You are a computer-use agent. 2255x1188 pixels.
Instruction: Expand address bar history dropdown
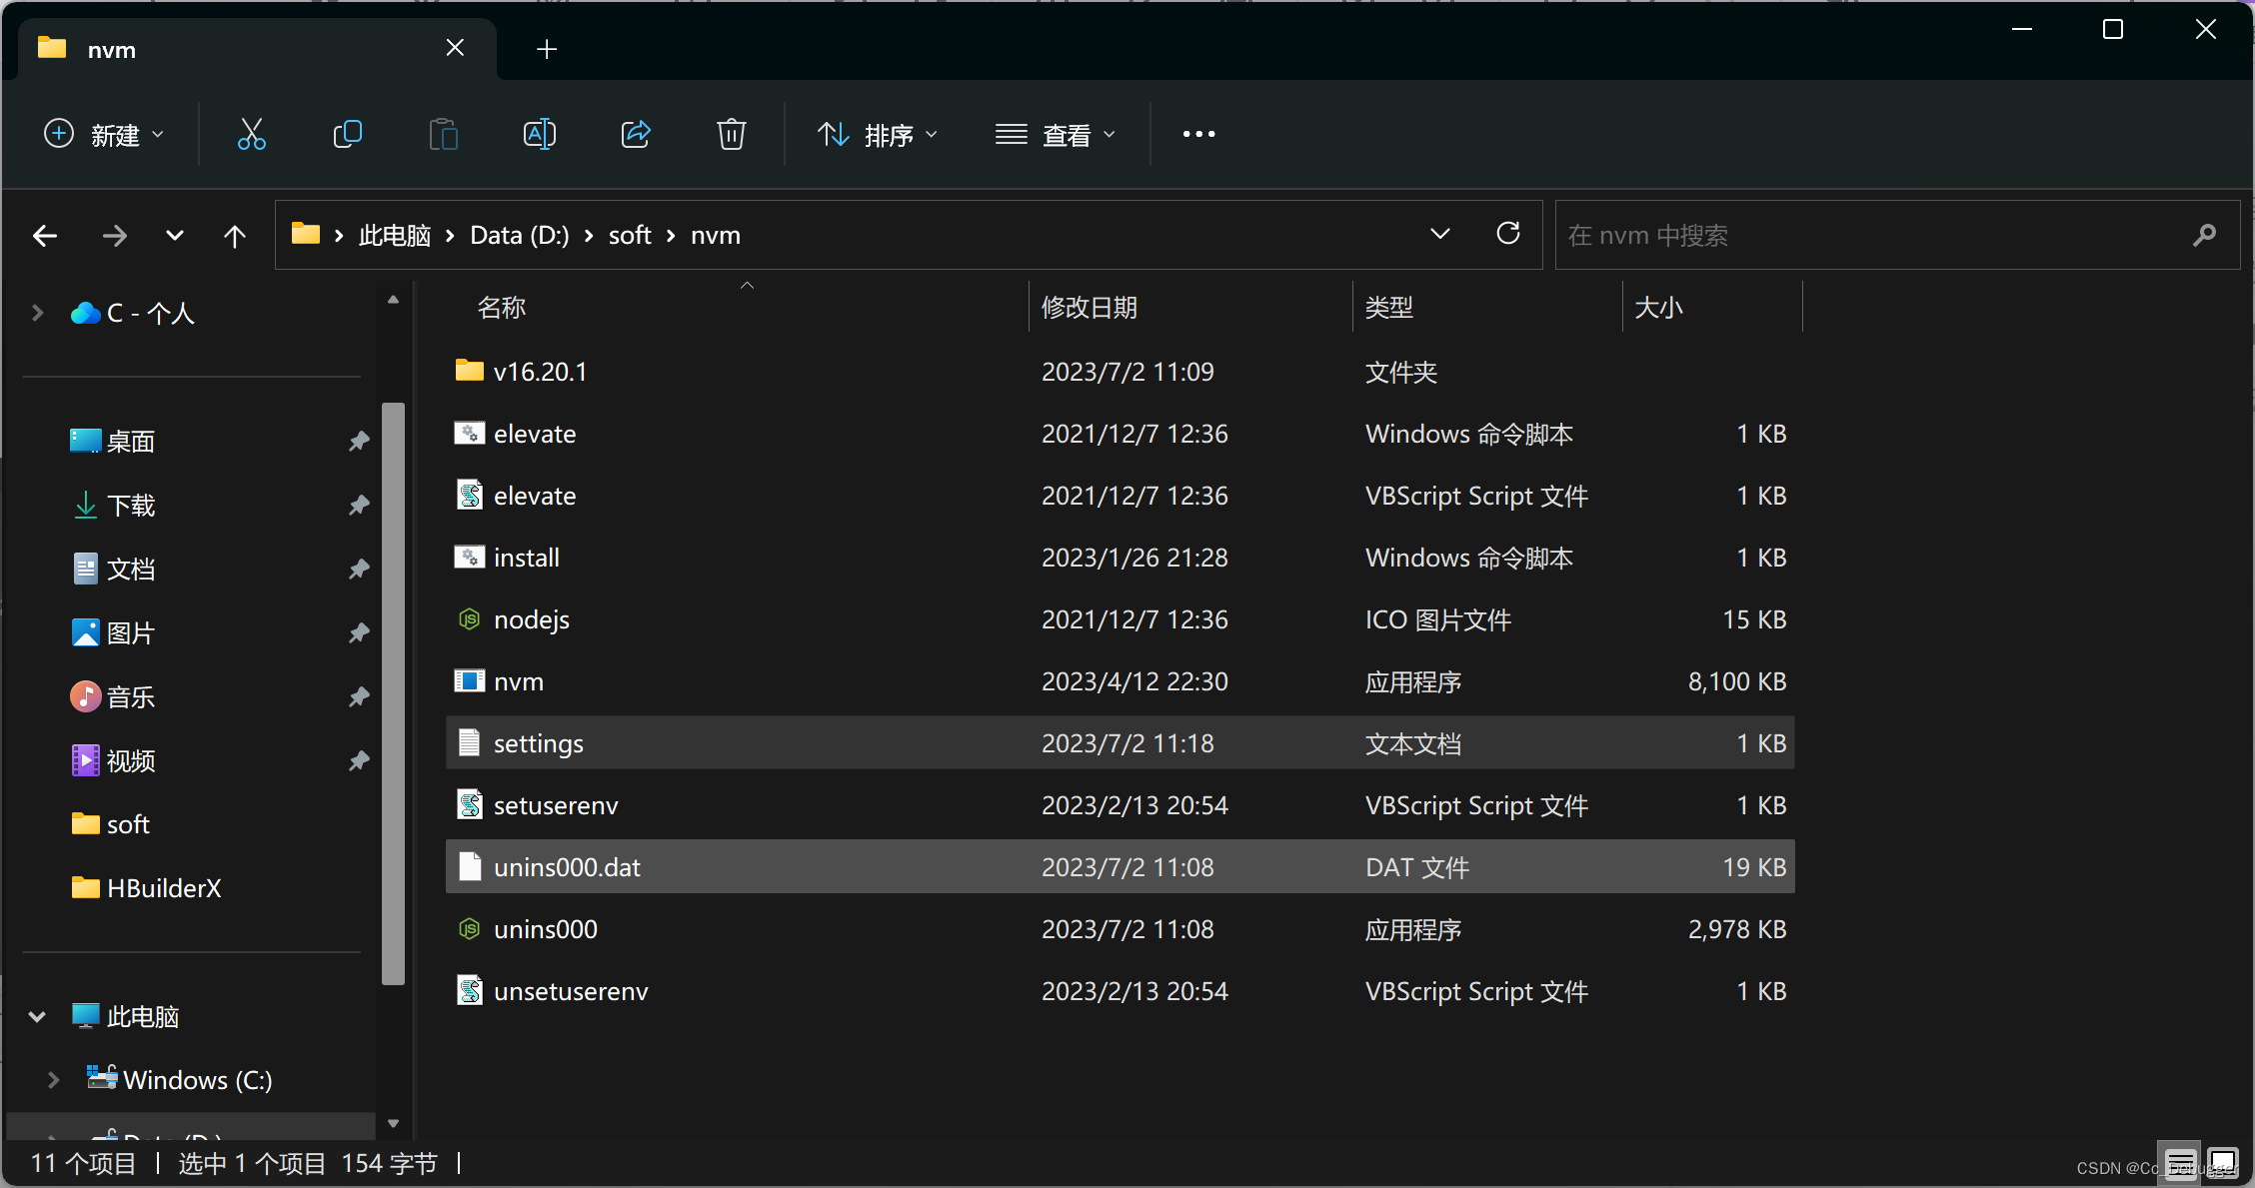(x=1439, y=234)
